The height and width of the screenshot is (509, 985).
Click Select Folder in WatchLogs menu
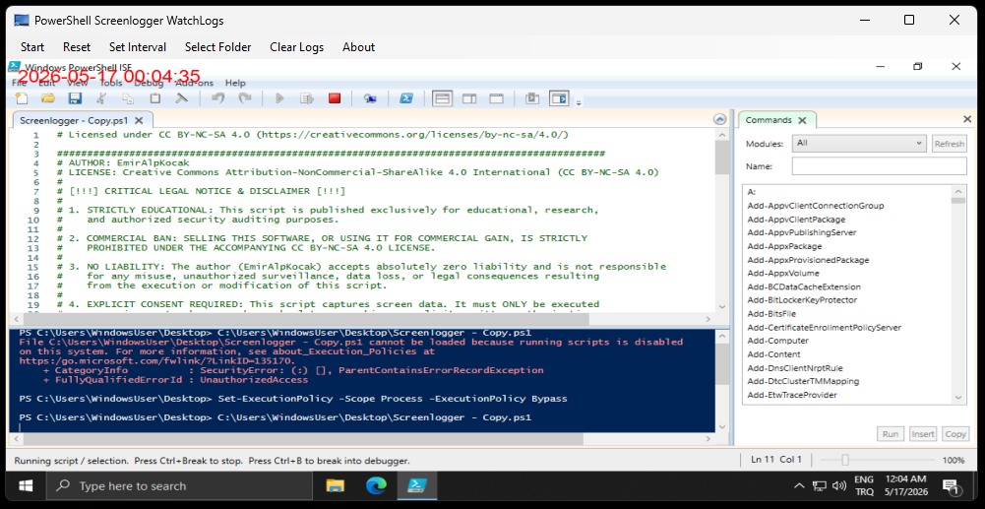[x=218, y=47]
